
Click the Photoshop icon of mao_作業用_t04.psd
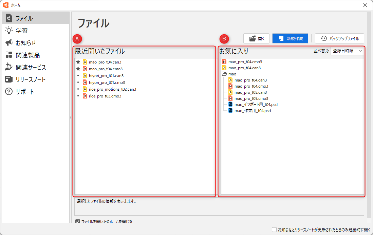point(230,111)
